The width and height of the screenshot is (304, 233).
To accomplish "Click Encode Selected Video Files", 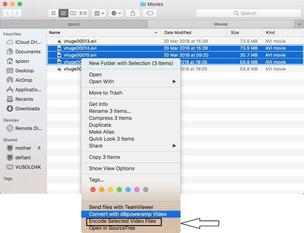I will click(124, 221).
